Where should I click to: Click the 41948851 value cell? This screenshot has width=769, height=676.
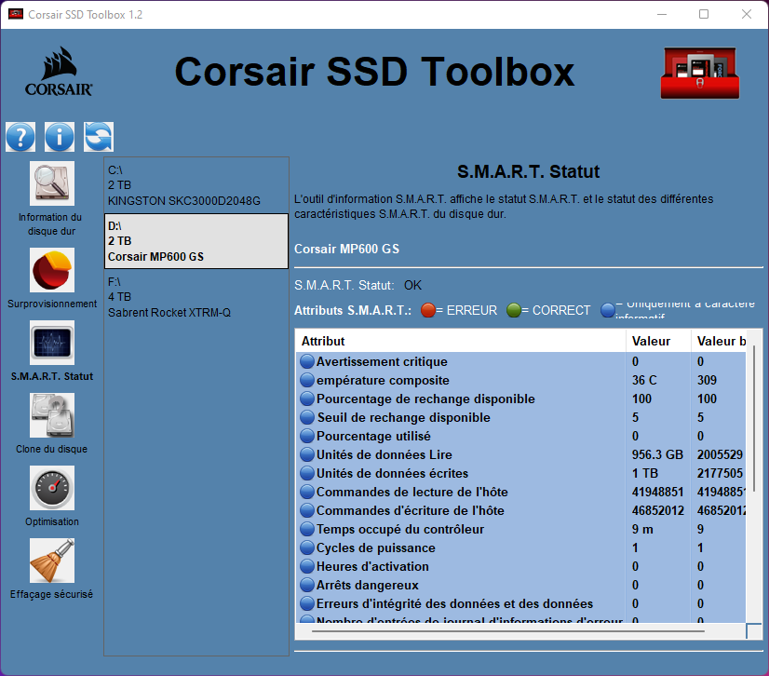tap(657, 492)
